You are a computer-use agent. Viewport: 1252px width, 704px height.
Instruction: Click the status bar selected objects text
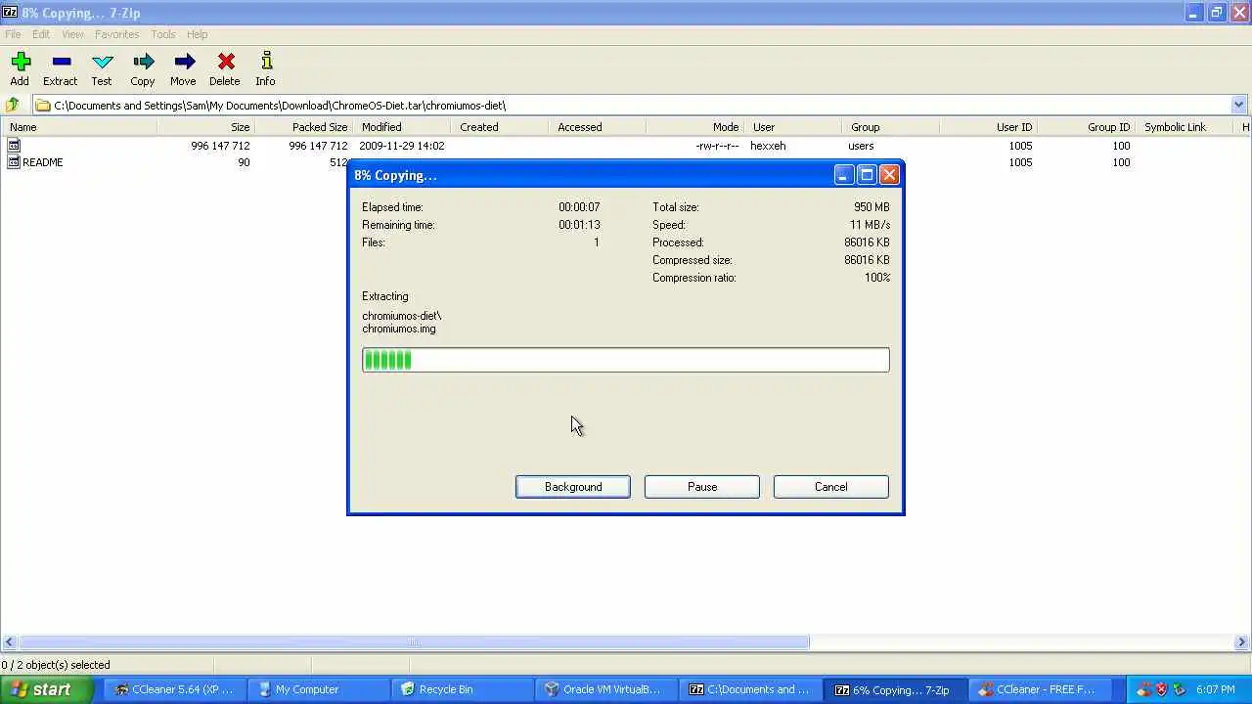[x=56, y=665]
